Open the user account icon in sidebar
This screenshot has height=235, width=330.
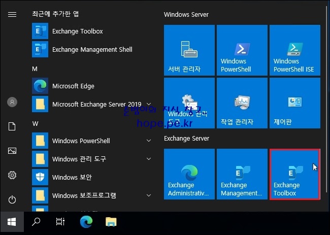(12, 102)
